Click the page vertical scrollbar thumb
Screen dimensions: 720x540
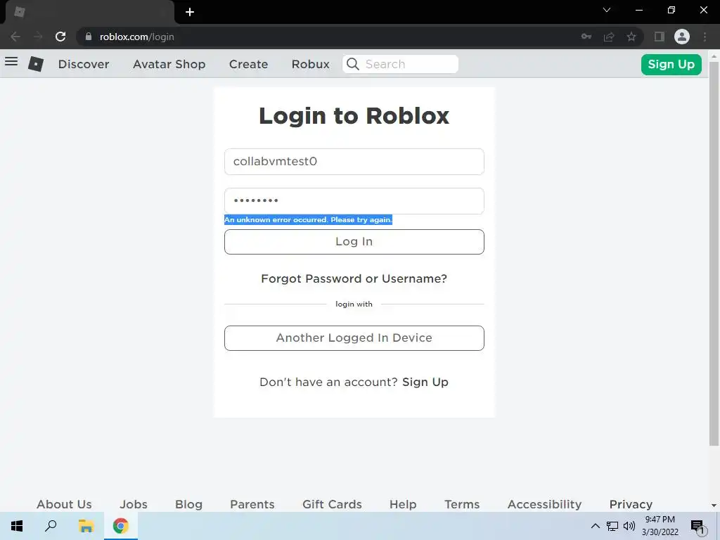[x=714, y=253]
